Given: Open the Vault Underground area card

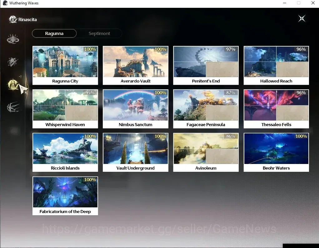Looking at the screenshot, I should click(136, 152).
